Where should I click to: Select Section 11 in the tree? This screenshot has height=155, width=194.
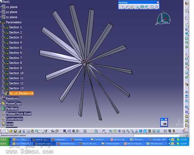click(x=16, y=78)
